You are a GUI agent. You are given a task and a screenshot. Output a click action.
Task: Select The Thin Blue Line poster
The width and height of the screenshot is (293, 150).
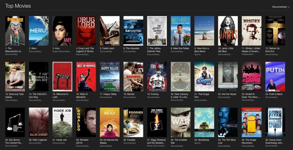[228, 122]
